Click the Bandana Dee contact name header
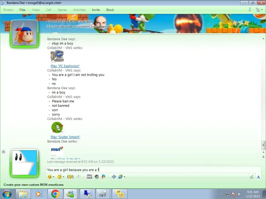 (61, 21)
